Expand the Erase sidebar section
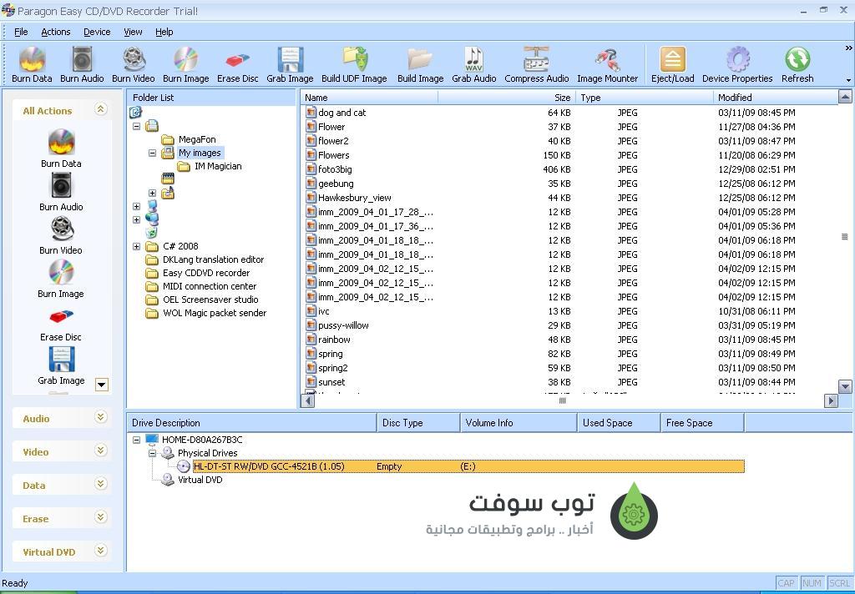The width and height of the screenshot is (855, 594). (x=100, y=518)
